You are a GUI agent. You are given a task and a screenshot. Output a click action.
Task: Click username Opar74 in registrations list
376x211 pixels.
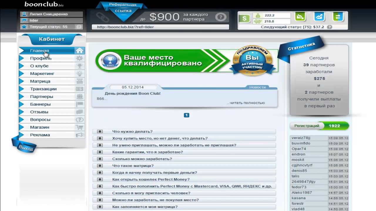[x=299, y=149]
